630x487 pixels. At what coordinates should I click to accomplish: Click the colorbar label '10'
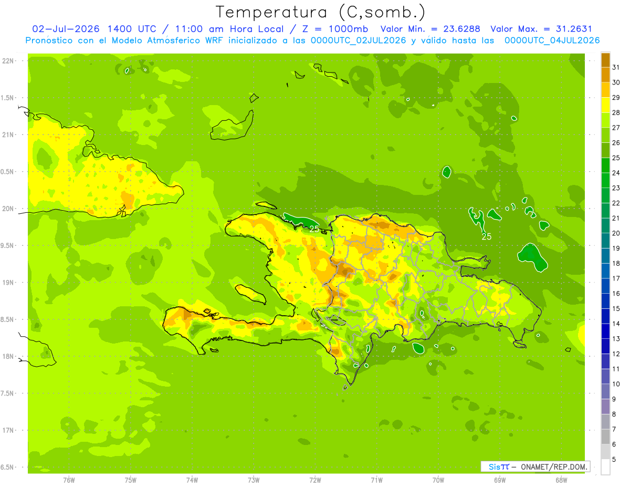point(616,384)
